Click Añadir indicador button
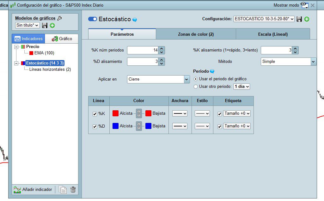 pyautogui.click(x=33, y=189)
